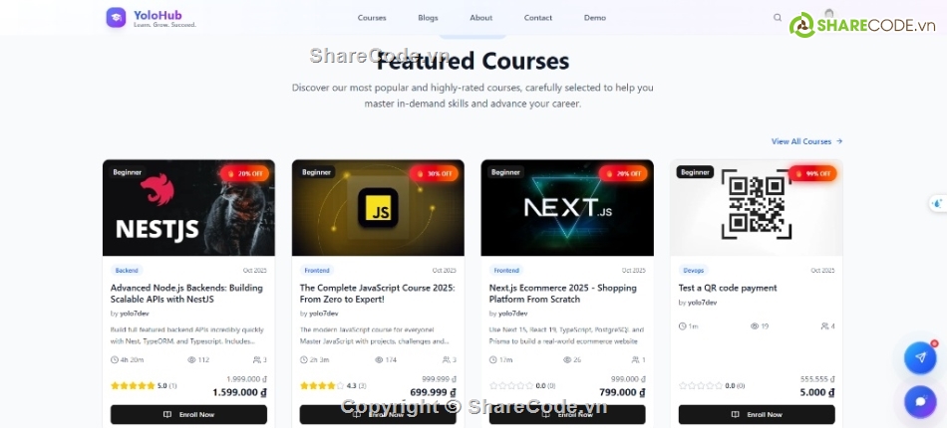Open the Courses menu item
This screenshot has width=947, height=428.
(x=372, y=18)
